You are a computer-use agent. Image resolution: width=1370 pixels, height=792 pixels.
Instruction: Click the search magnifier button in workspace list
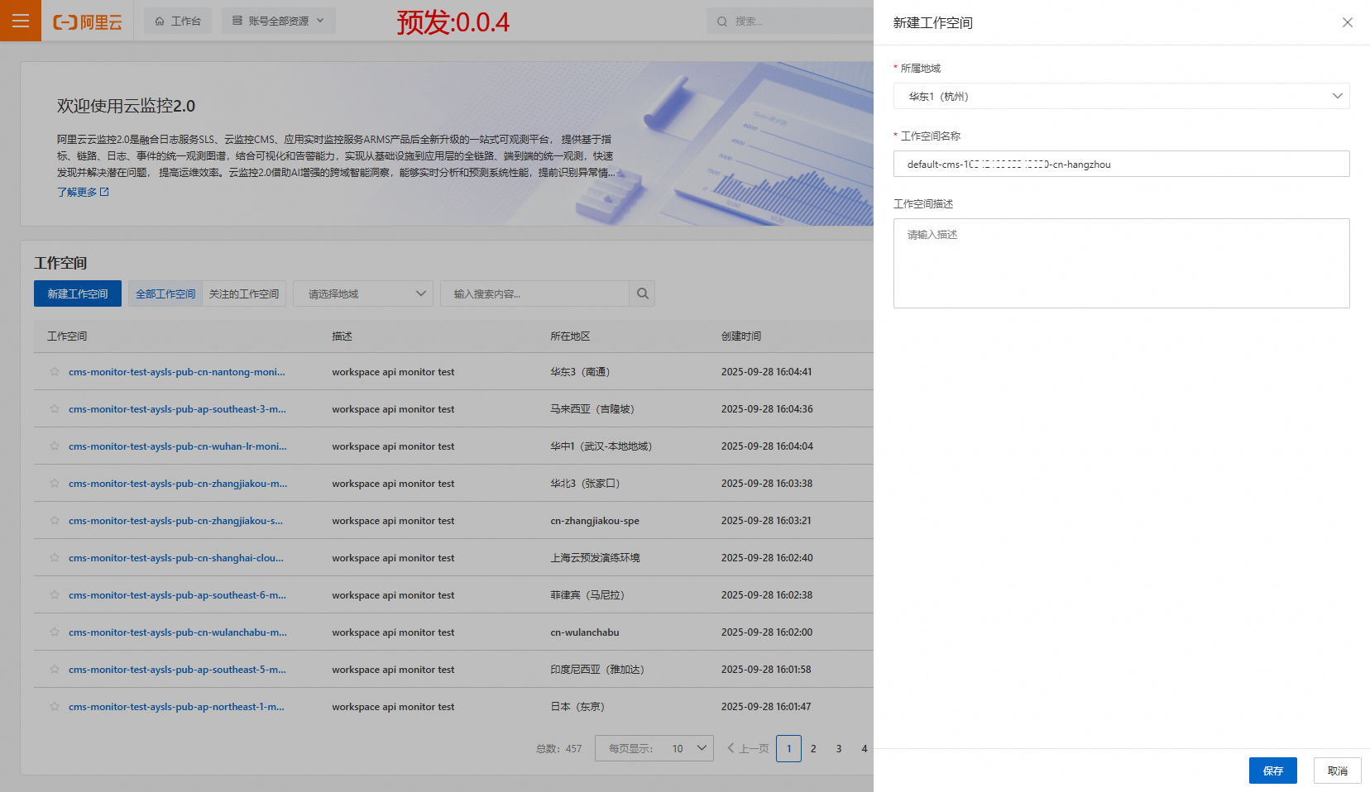pos(643,293)
